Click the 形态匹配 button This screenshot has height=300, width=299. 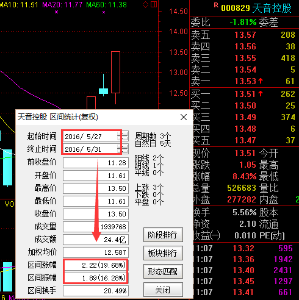tap(163, 271)
